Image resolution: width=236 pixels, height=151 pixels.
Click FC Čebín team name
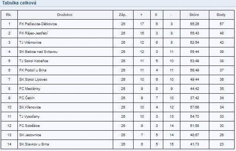coord(27,98)
